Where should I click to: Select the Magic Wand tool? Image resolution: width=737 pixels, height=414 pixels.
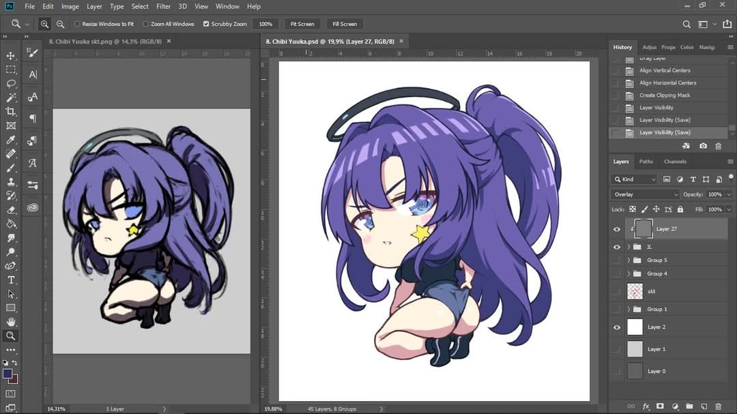[x=11, y=98]
